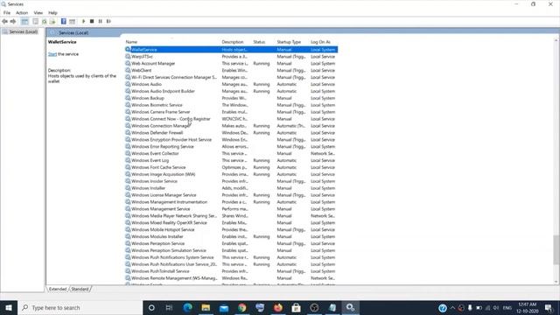Image resolution: width=560 pixels, height=315 pixels.
Task: Click the gear icon beside Windows Font Cache Service
Action: (128, 167)
